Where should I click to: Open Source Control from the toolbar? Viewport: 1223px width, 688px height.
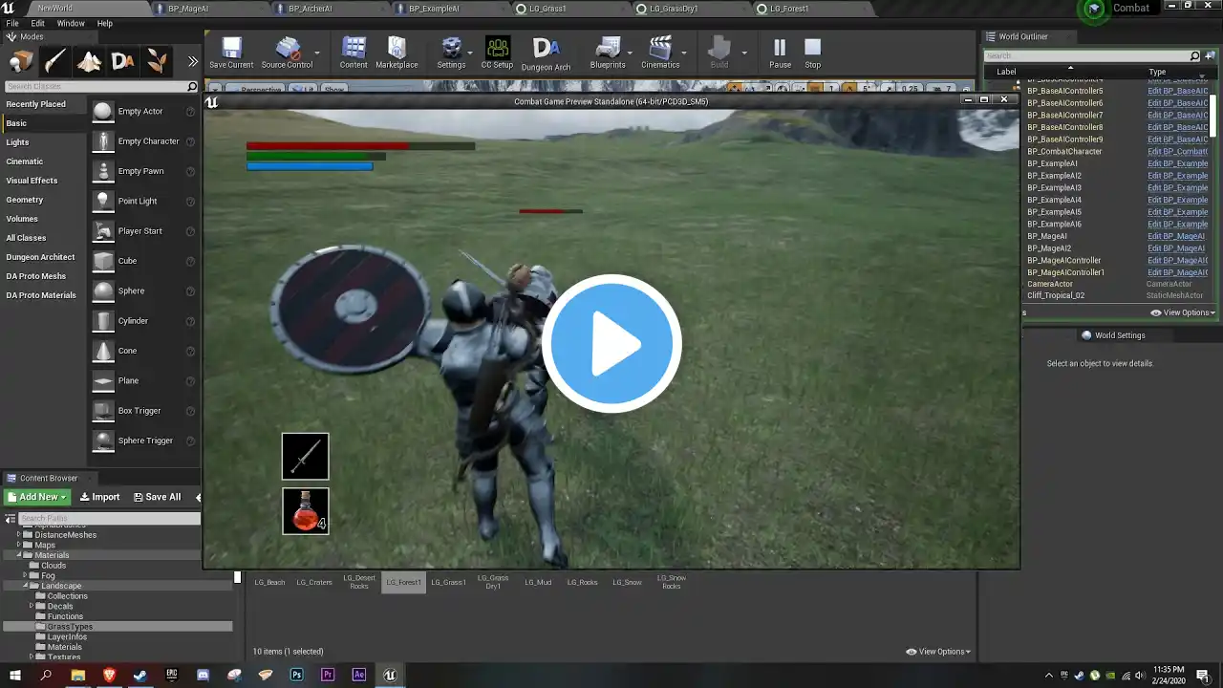pos(287,53)
